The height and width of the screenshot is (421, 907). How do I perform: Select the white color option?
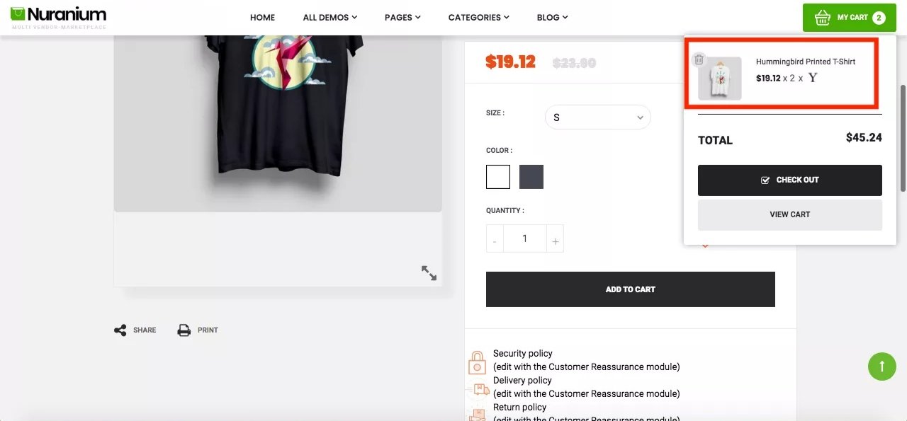[498, 177]
